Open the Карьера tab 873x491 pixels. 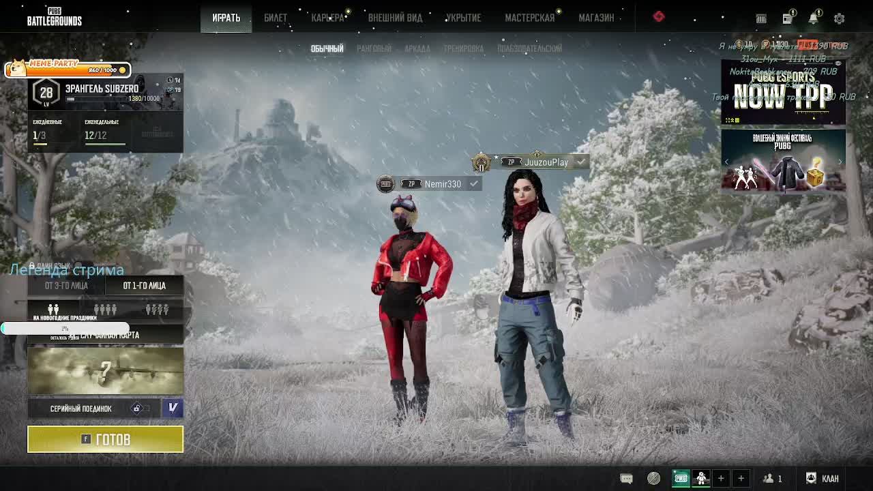tap(328, 18)
